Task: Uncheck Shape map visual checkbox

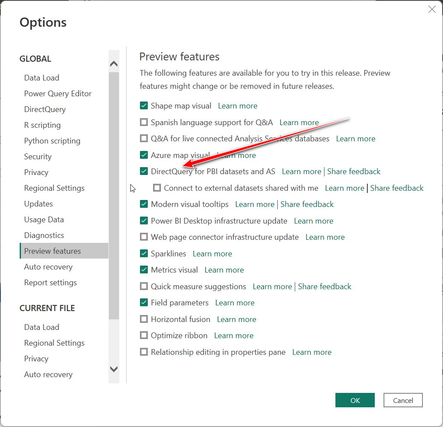Action: [144, 106]
